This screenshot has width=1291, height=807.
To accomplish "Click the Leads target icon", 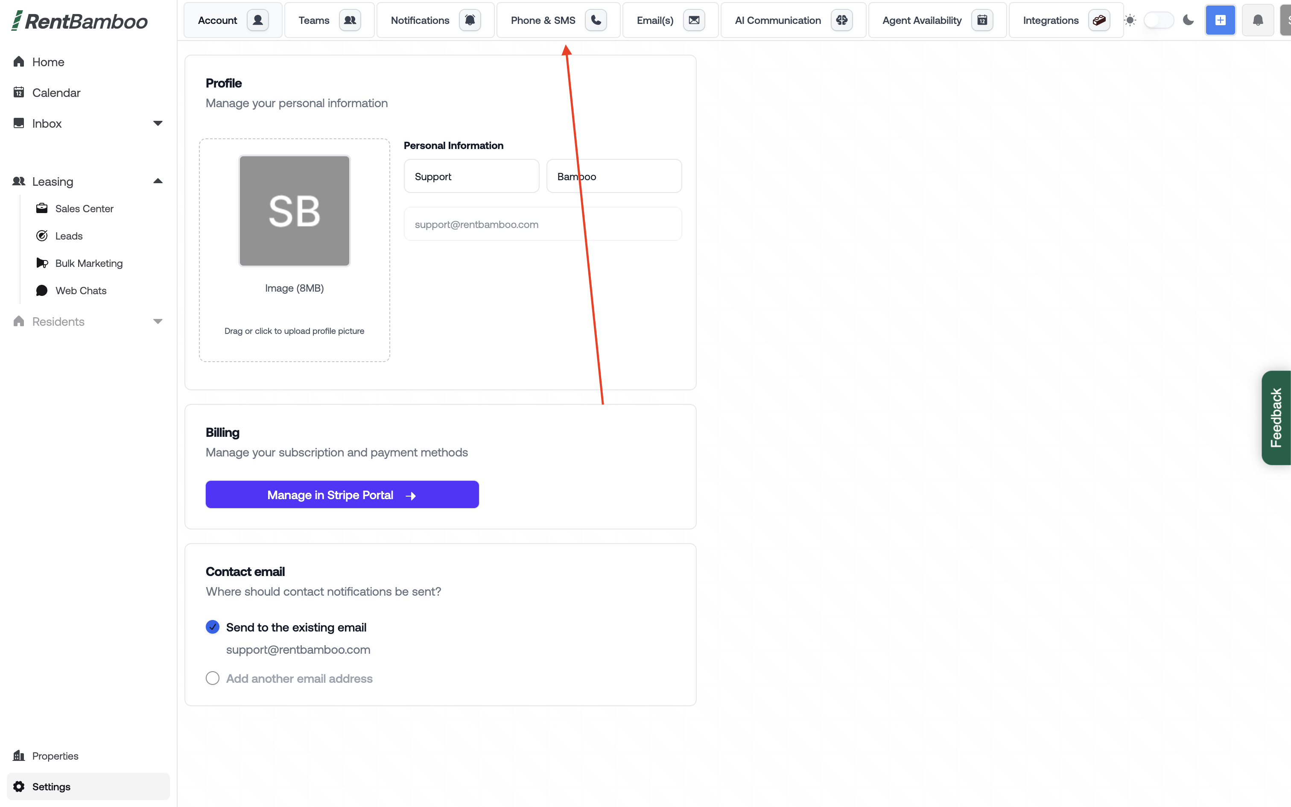I will coord(41,235).
